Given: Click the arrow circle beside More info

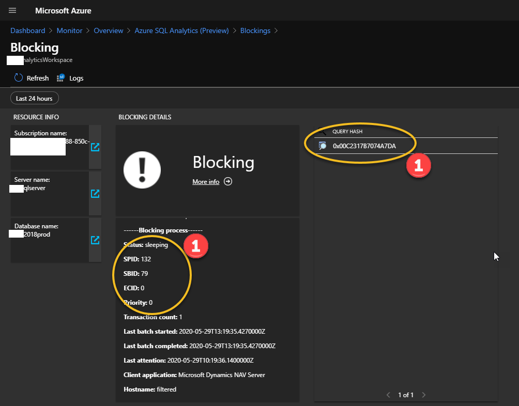Looking at the screenshot, I should [228, 182].
